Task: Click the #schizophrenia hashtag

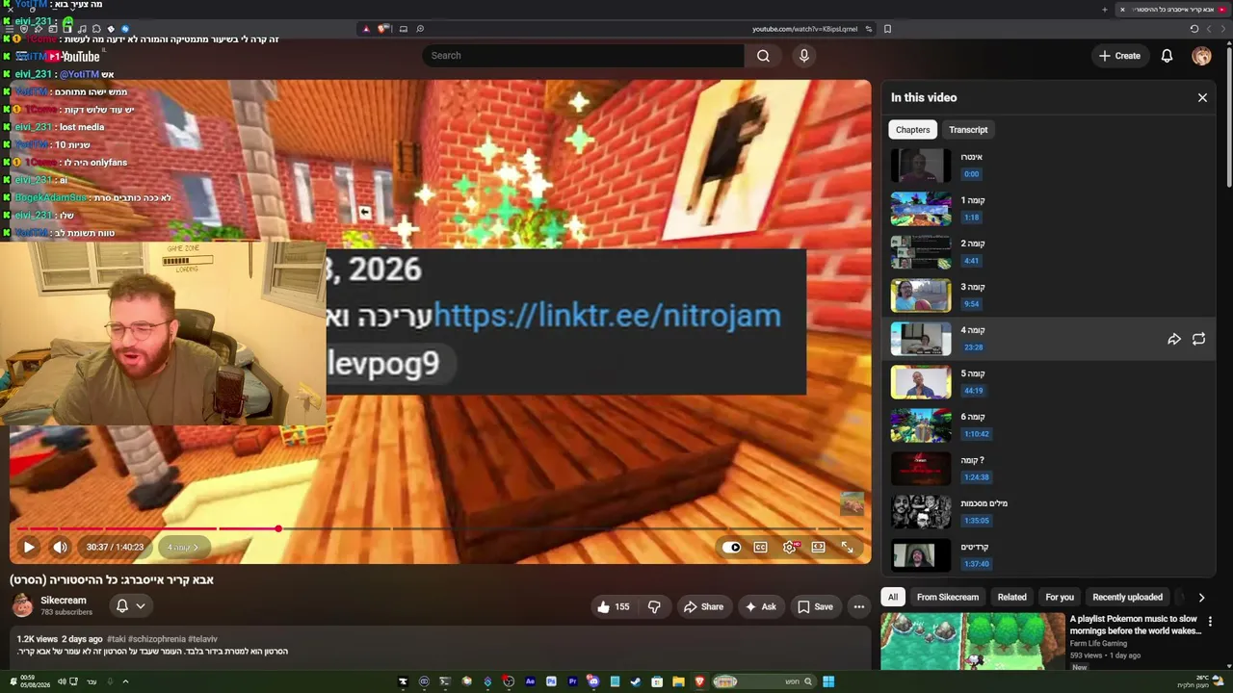Action: 156,639
